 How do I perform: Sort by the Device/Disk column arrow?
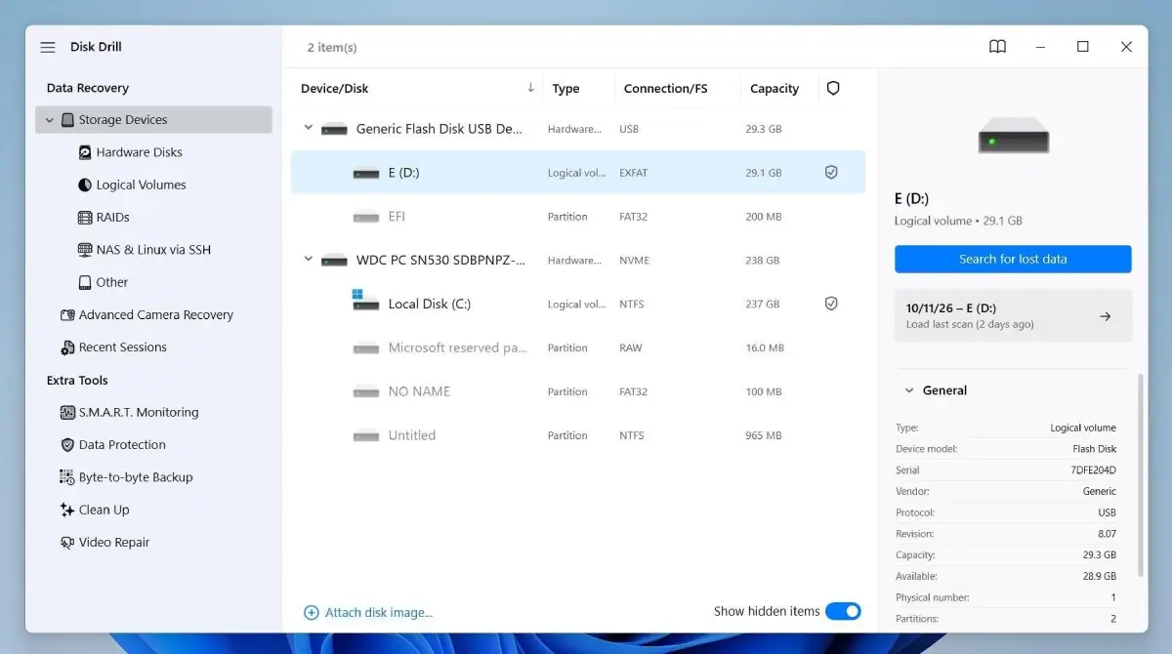point(530,88)
